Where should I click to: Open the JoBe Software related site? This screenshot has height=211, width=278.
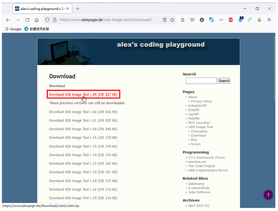click(199, 192)
